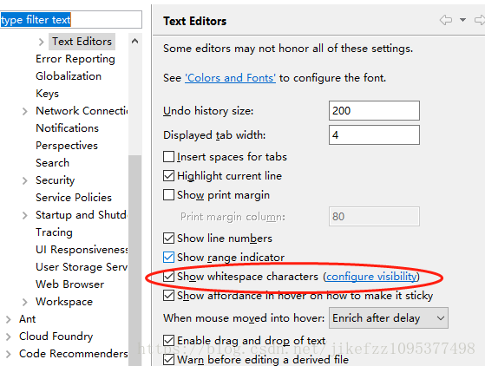The height and width of the screenshot is (366, 485).
Task: Click the back navigation arrow icon
Action: (446, 20)
